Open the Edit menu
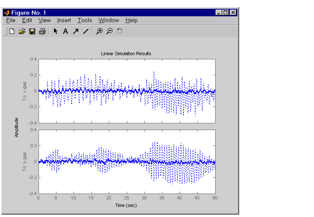Viewport: 314px width, 217px height. pyautogui.click(x=27, y=20)
